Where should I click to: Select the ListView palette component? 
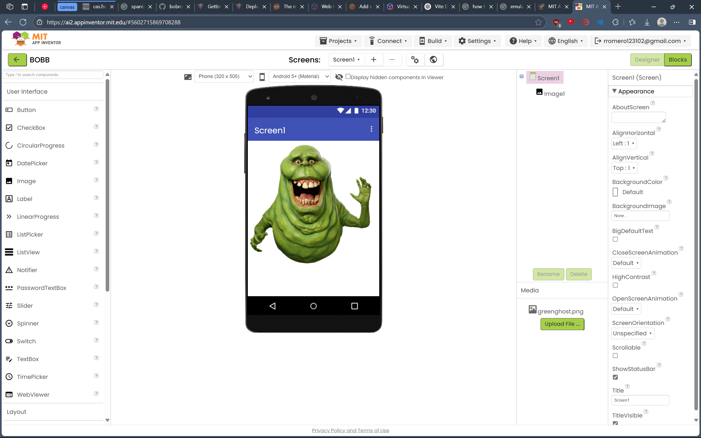(x=28, y=252)
